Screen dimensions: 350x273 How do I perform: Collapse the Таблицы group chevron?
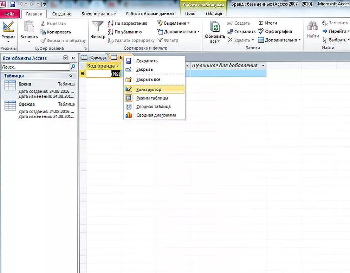71,76
